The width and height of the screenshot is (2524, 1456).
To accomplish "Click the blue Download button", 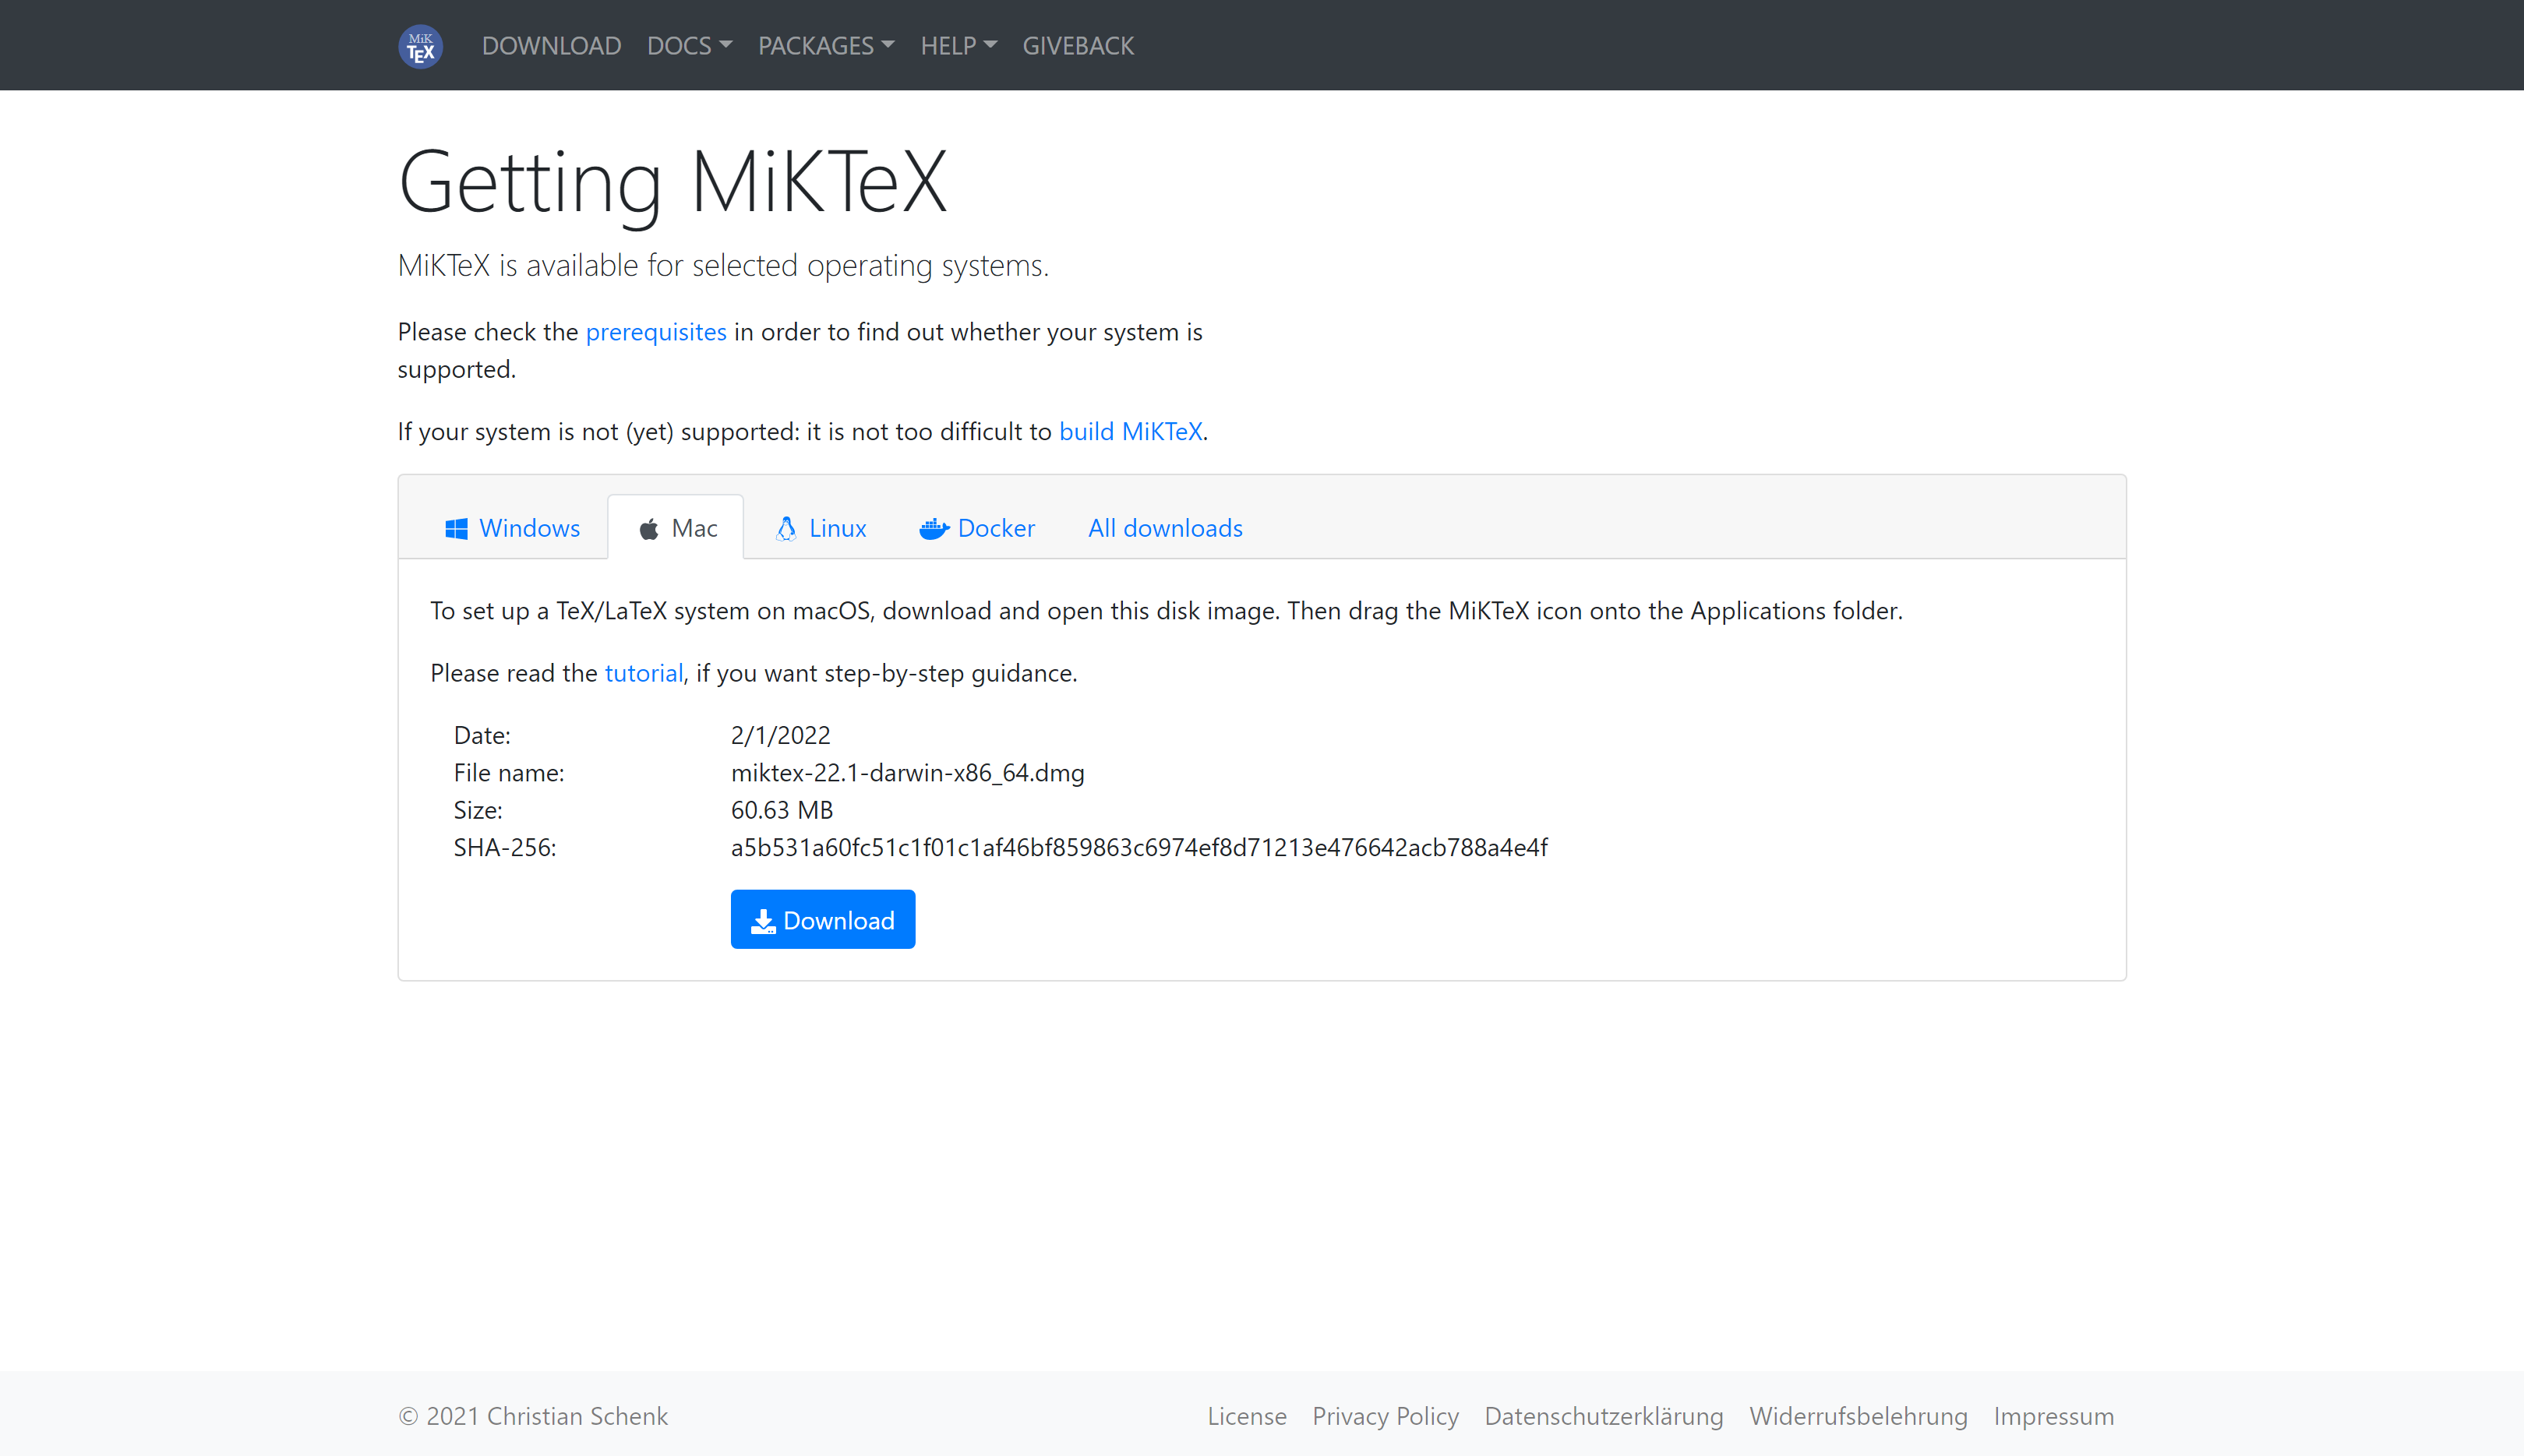I will coord(822,920).
